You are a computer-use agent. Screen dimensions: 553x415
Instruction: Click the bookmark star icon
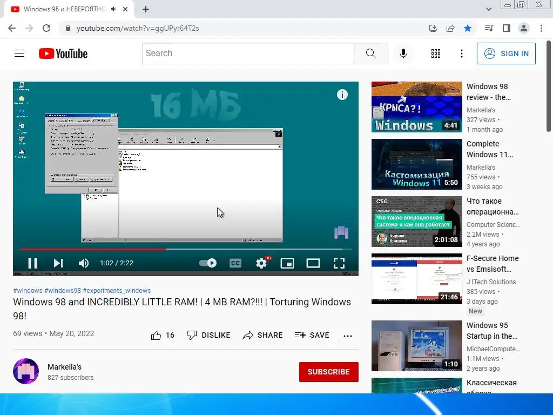pyautogui.click(x=468, y=28)
